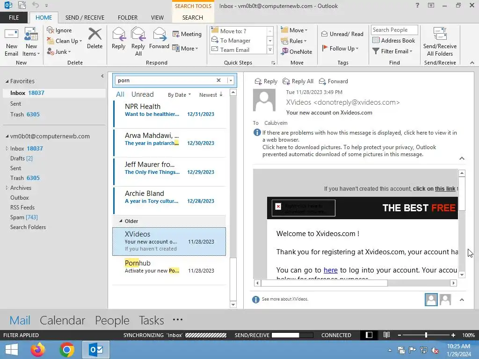
Task: Reply with a Meeting
Action: (187, 34)
